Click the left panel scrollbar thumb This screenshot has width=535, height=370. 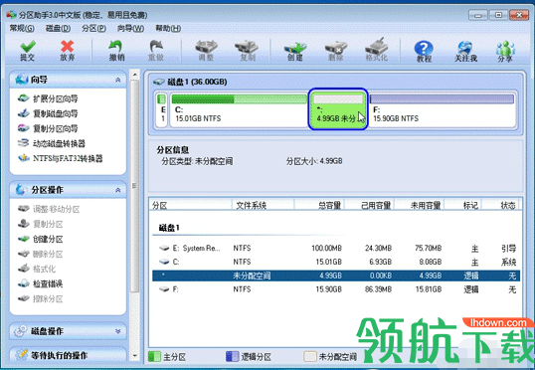click(135, 186)
